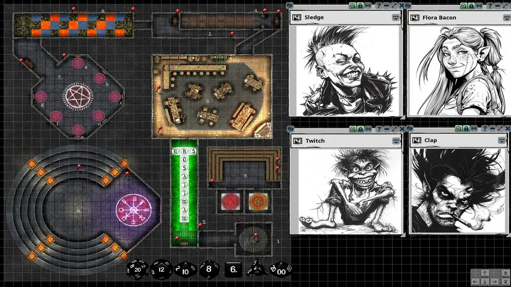Screen dimensions: 511x287
Task: Toggle the lock on the Clap window
Action: [466, 128]
